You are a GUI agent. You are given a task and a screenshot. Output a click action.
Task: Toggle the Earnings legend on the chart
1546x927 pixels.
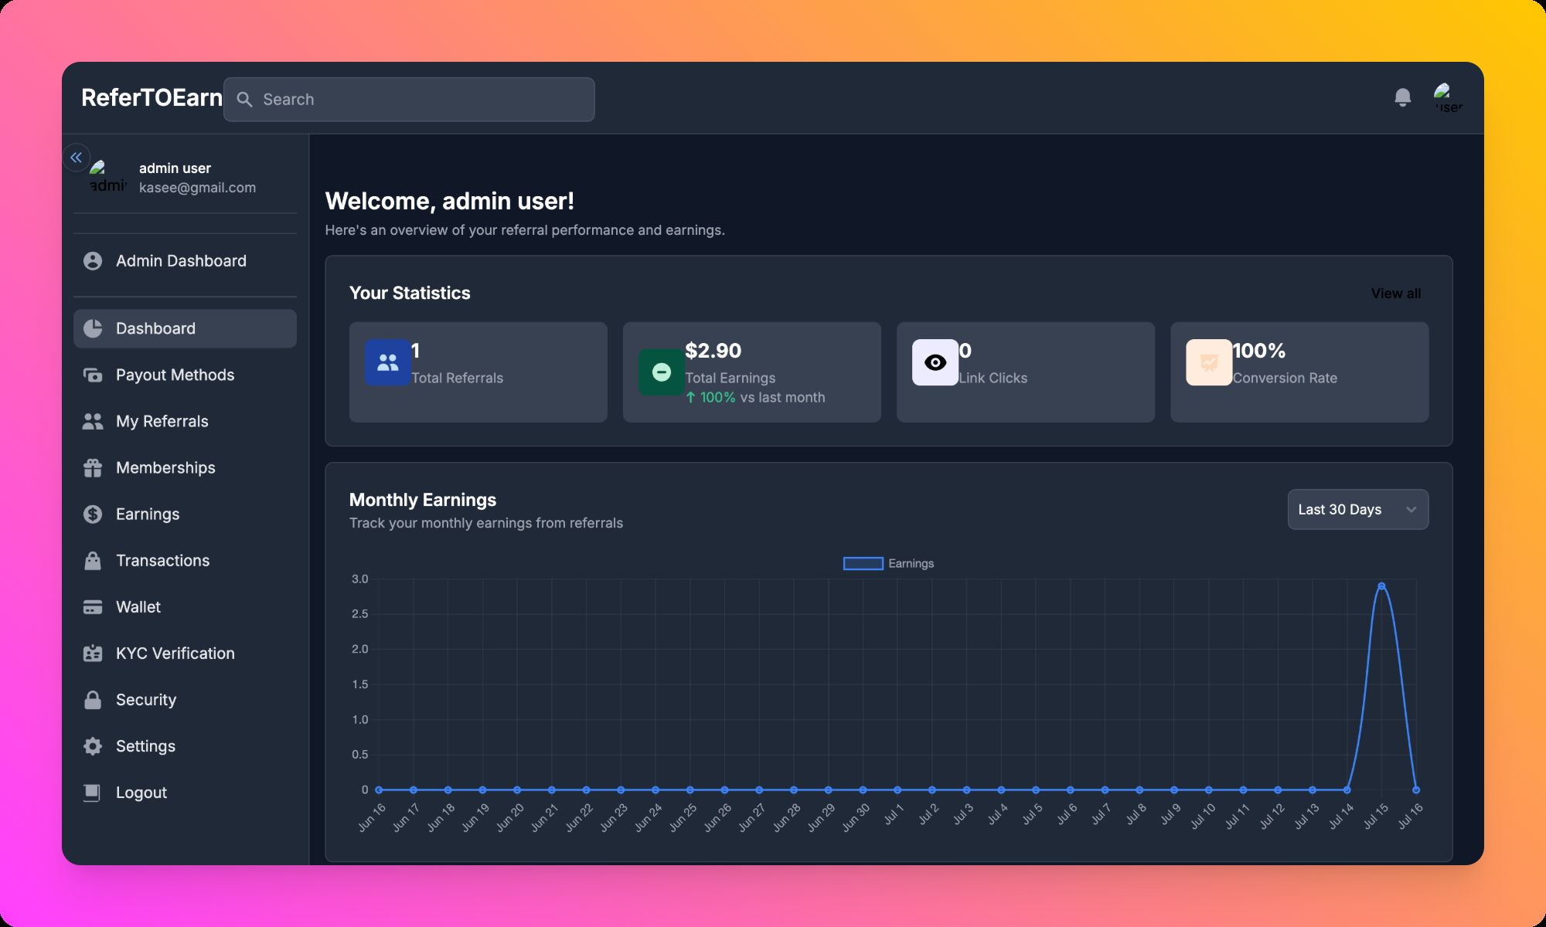(887, 563)
